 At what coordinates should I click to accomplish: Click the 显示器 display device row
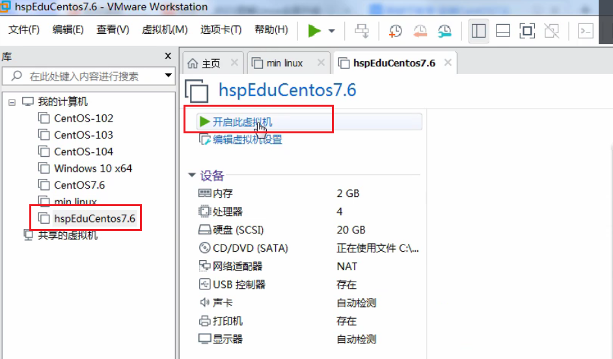pos(309,339)
